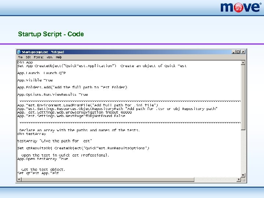Click the horizontal scrollbar thumb
The image size is (264, 198).
click(107, 179)
